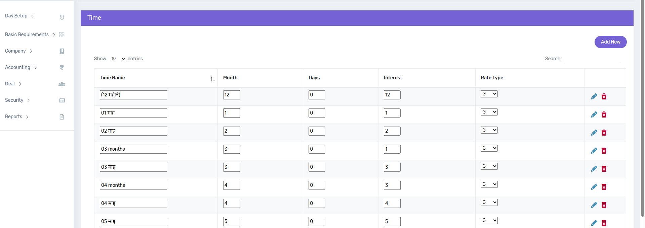Image resolution: width=645 pixels, height=228 pixels.
Task: Delete the (12 महीने) row with trash icon
Action: click(x=604, y=96)
